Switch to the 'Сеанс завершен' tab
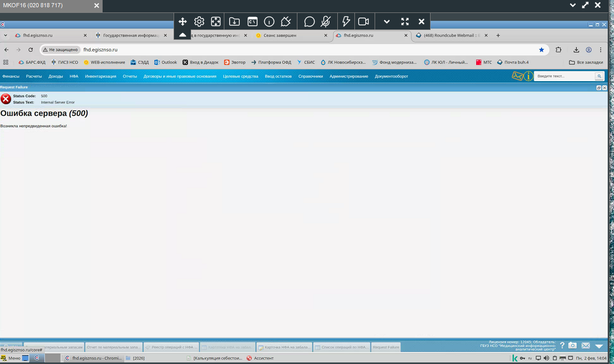 tap(291, 35)
